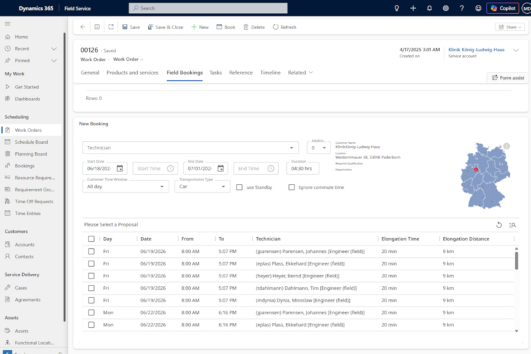Open Schedule Board from sidebar
The width and height of the screenshot is (531, 354).
(x=31, y=142)
